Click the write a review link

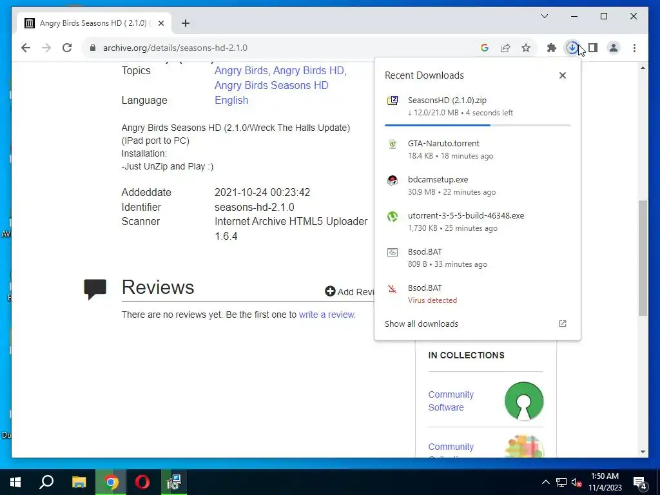327,315
